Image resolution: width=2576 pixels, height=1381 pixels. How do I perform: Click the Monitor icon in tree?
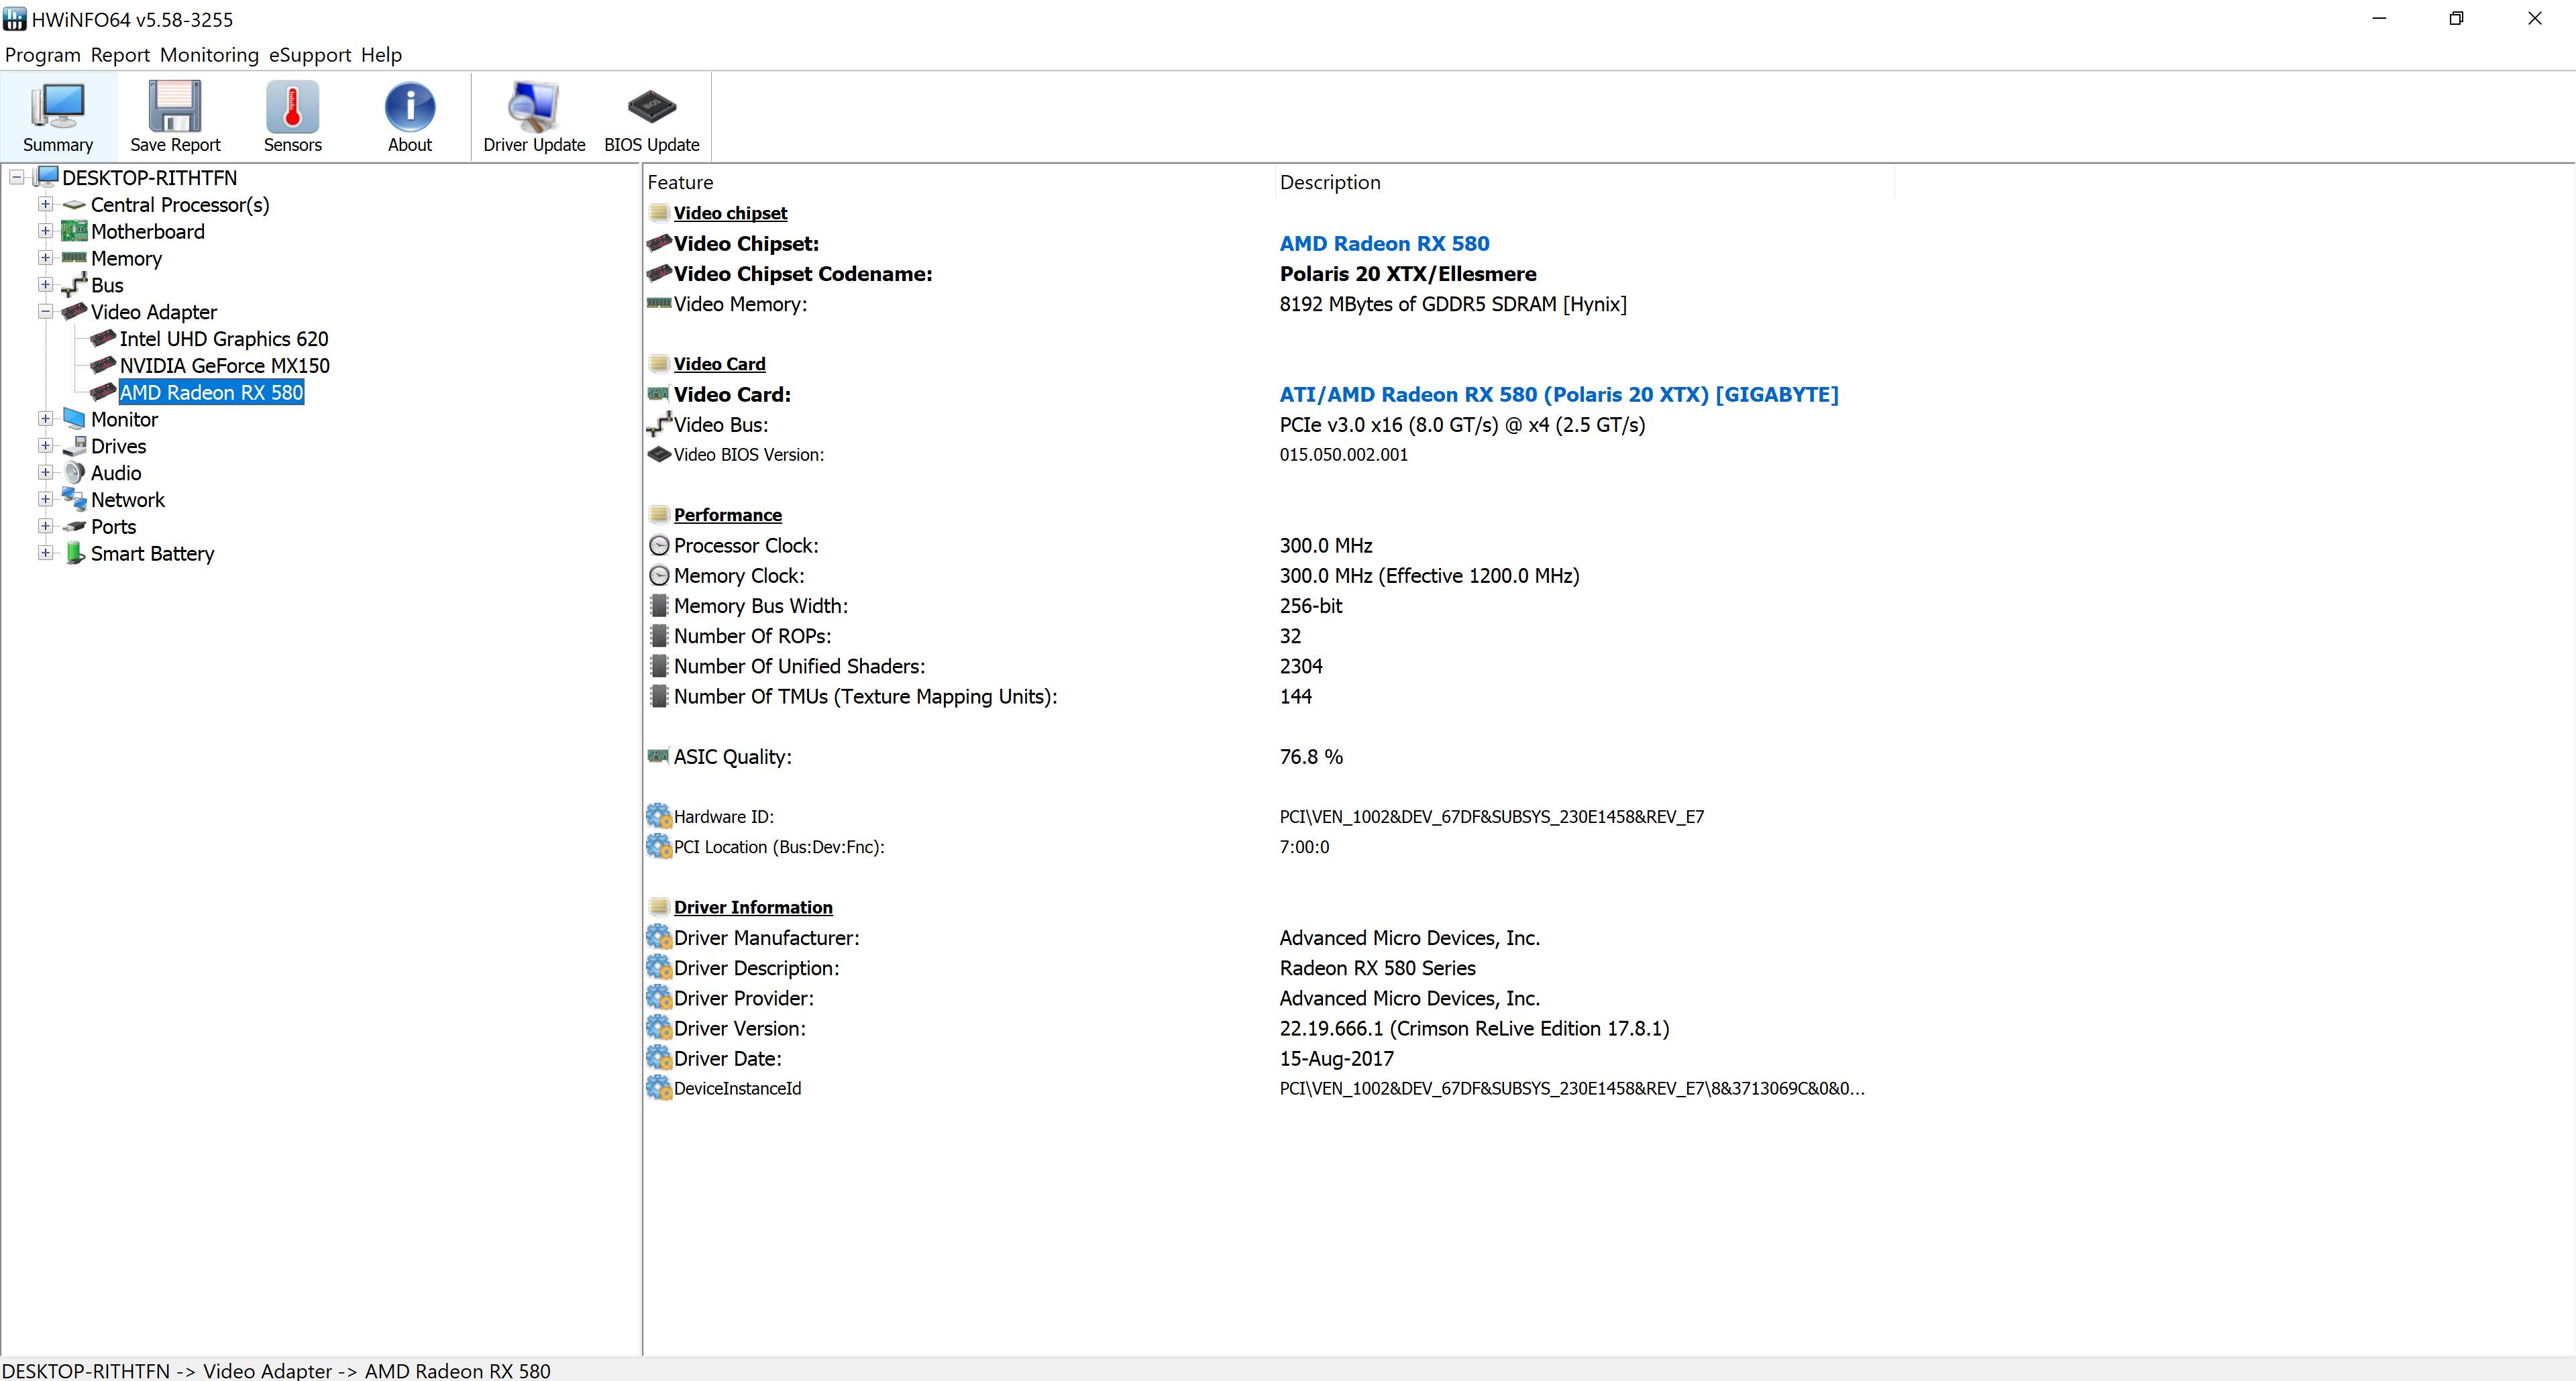pos(74,419)
